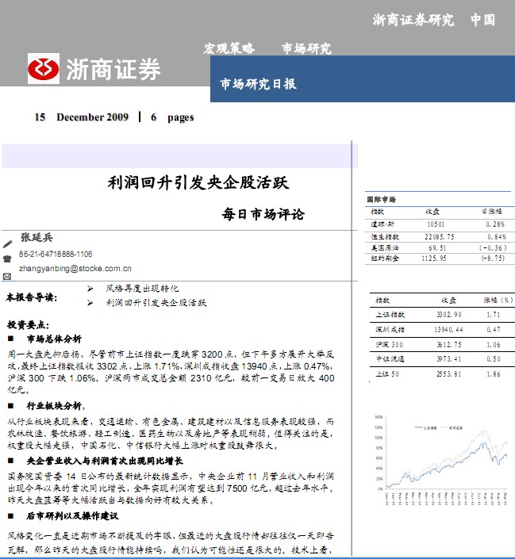Click the phone number 86-21-64718888-1106

pyautogui.click(x=56, y=255)
